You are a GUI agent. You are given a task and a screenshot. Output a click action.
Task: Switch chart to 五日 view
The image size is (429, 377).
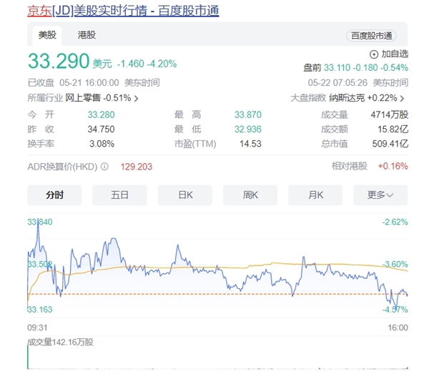click(119, 195)
